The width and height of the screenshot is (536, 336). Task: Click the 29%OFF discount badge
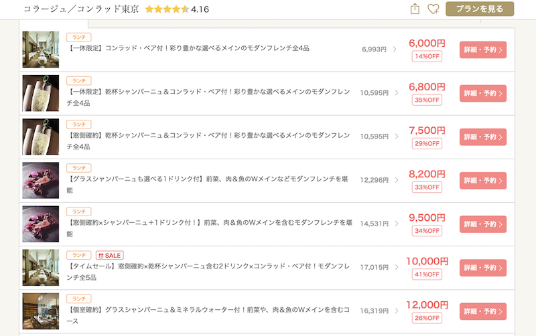pyautogui.click(x=427, y=144)
